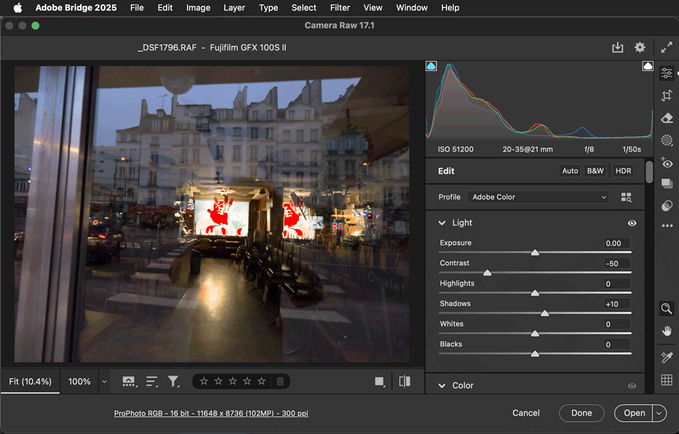Switch to single view icon

click(x=380, y=382)
